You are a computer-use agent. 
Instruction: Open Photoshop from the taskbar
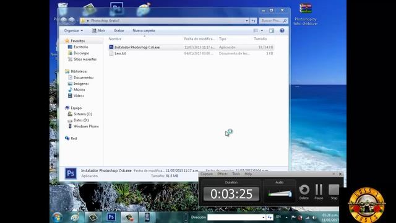[x=111, y=217]
